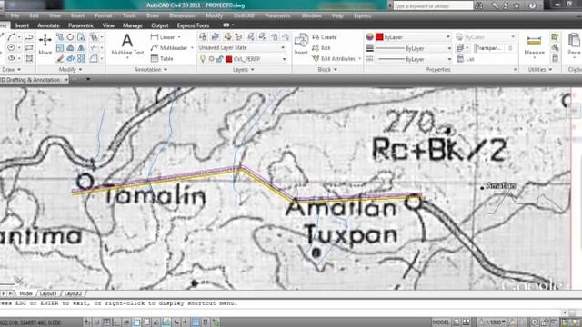582x327 pixels.
Task: Click the Arc tool in Draw panel
Action: click(11, 37)
